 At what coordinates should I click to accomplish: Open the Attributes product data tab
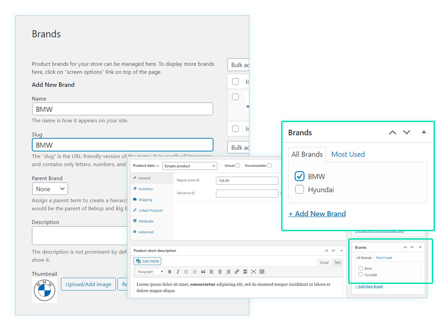[x=152, y=221]
